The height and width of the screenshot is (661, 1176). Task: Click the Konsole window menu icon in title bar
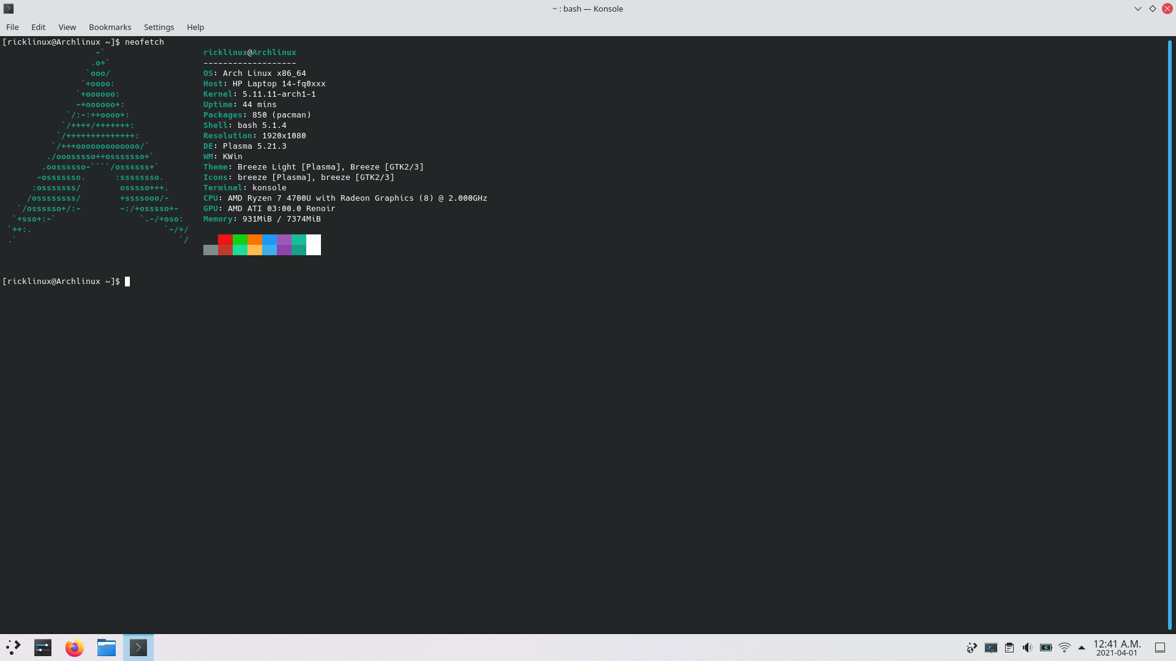(9, 9)
